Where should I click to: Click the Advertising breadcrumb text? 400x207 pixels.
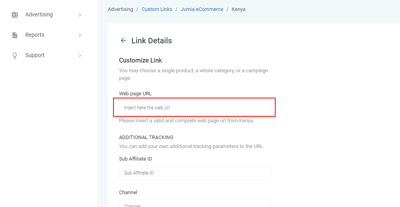[120, 9]
